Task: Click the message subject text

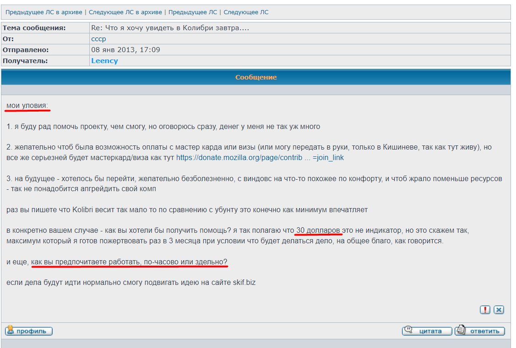Action: pos(170,28)
